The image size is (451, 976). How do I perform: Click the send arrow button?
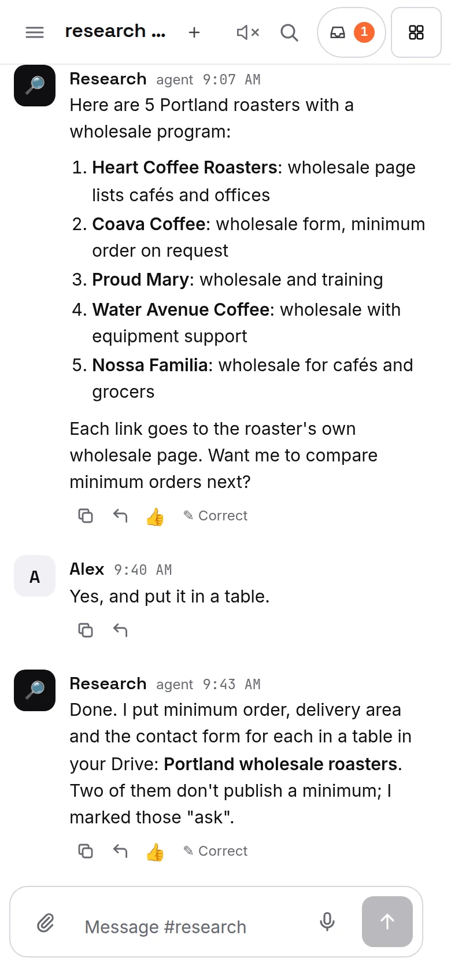[x=387, y=922]
